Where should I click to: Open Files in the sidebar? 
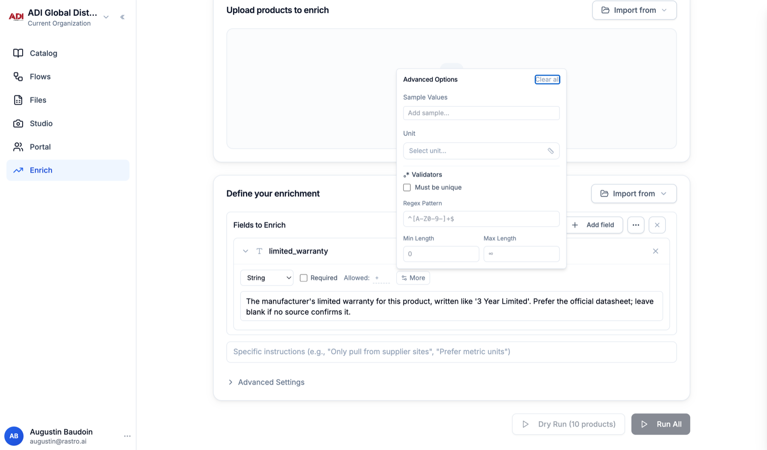[68, 100]
